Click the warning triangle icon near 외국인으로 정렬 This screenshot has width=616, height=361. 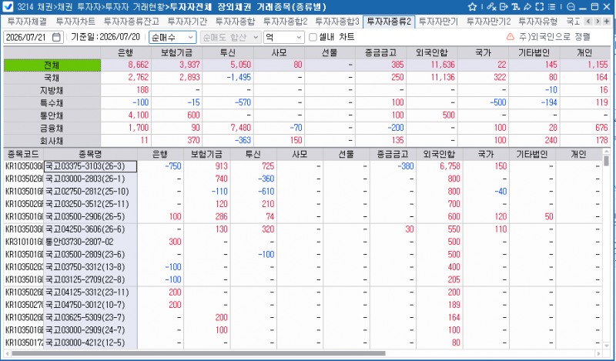[510, 37]
